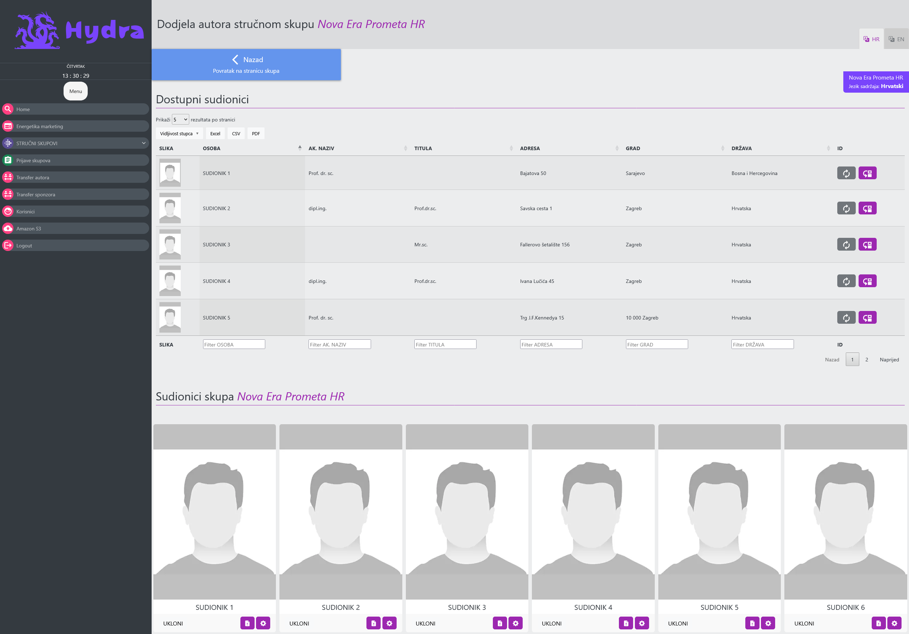
Task: Export table as CSV
Action: pos(236,134)
